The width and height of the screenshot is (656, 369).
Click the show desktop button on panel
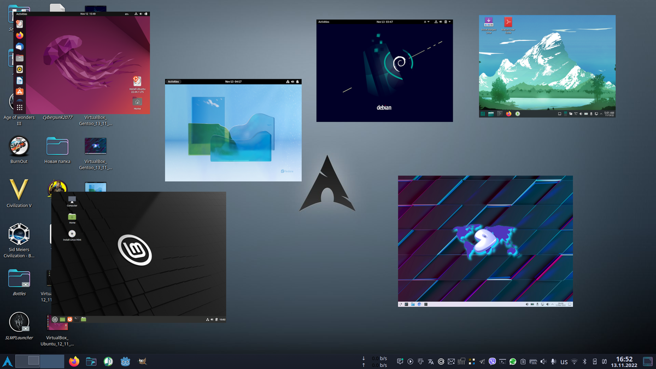[648, 361]
